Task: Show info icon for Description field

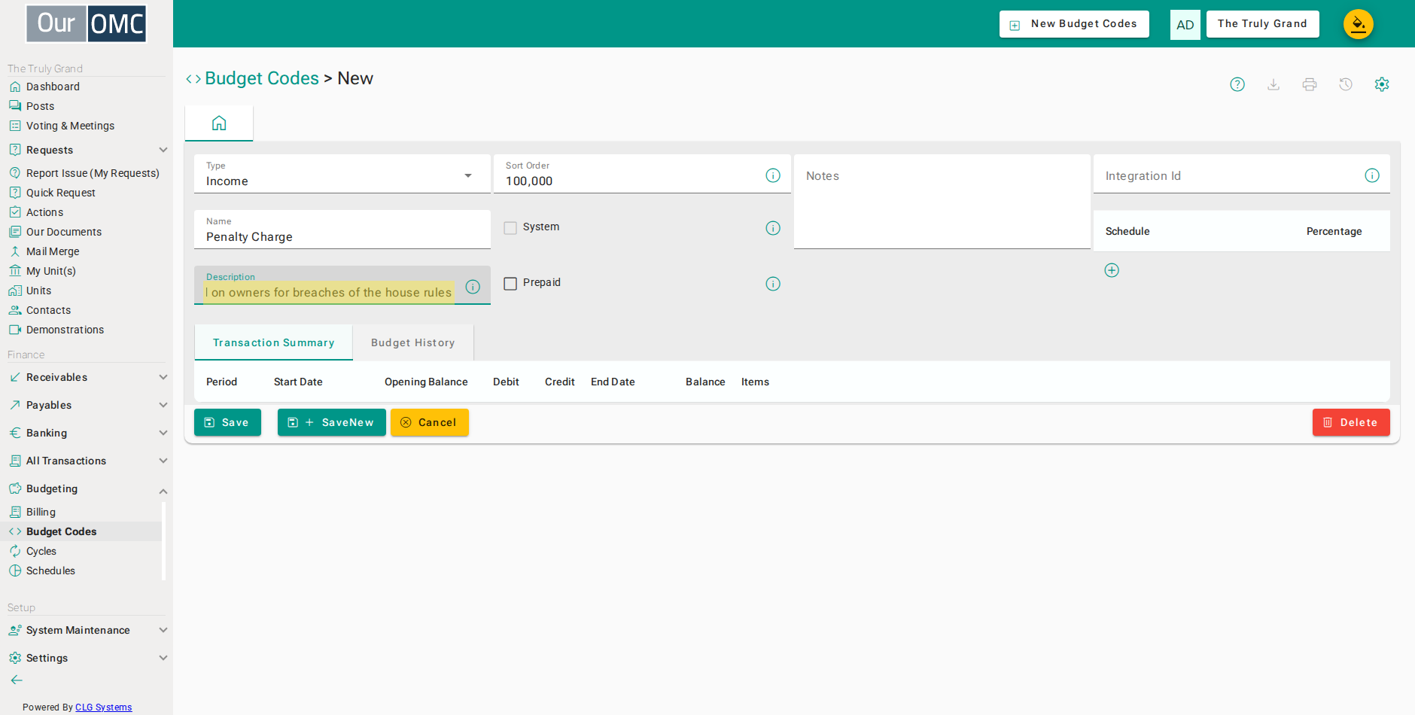Action: [473, 287]
